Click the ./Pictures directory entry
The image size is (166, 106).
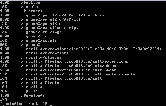31,11
